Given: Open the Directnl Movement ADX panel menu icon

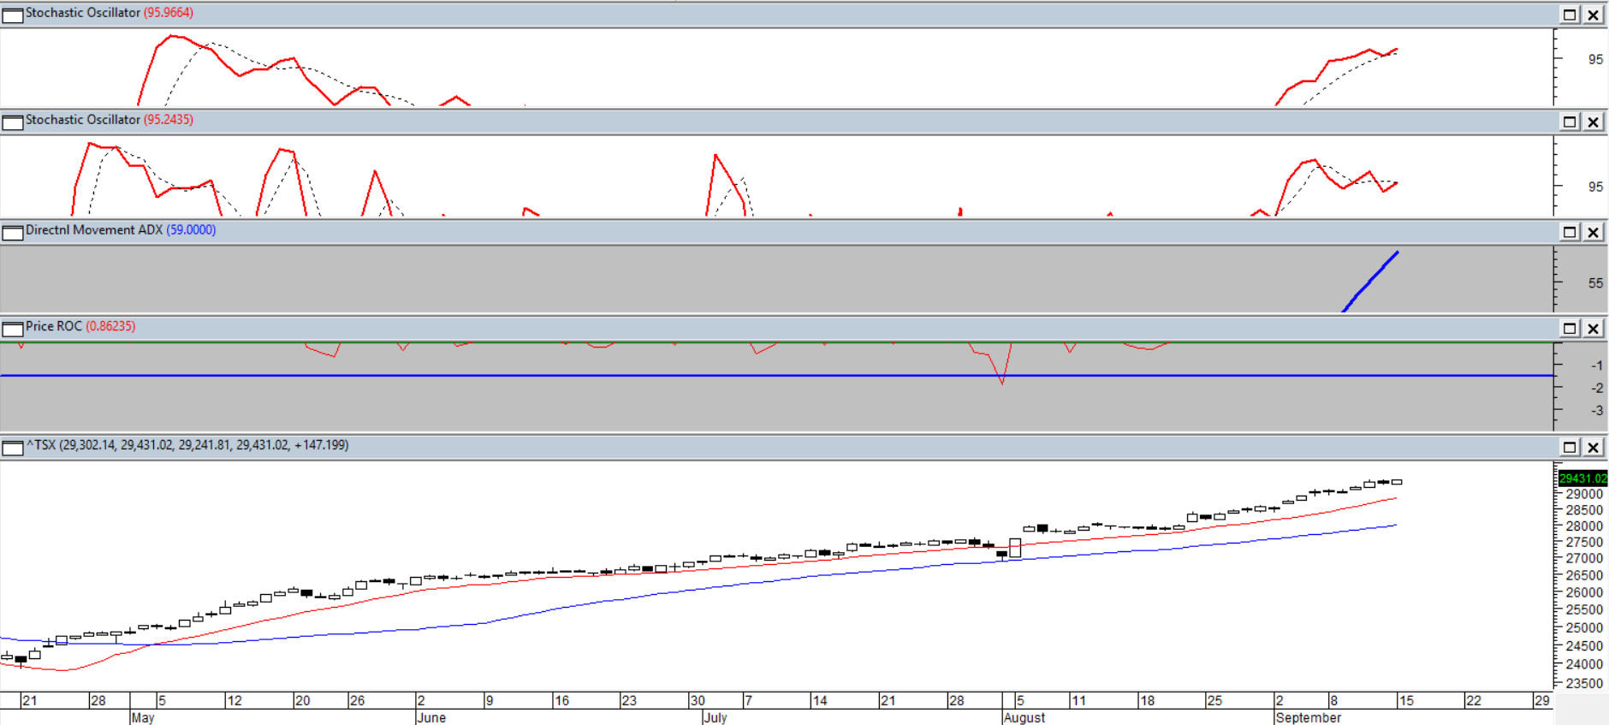Looking at the screenshot, I should tap(13, 233).
